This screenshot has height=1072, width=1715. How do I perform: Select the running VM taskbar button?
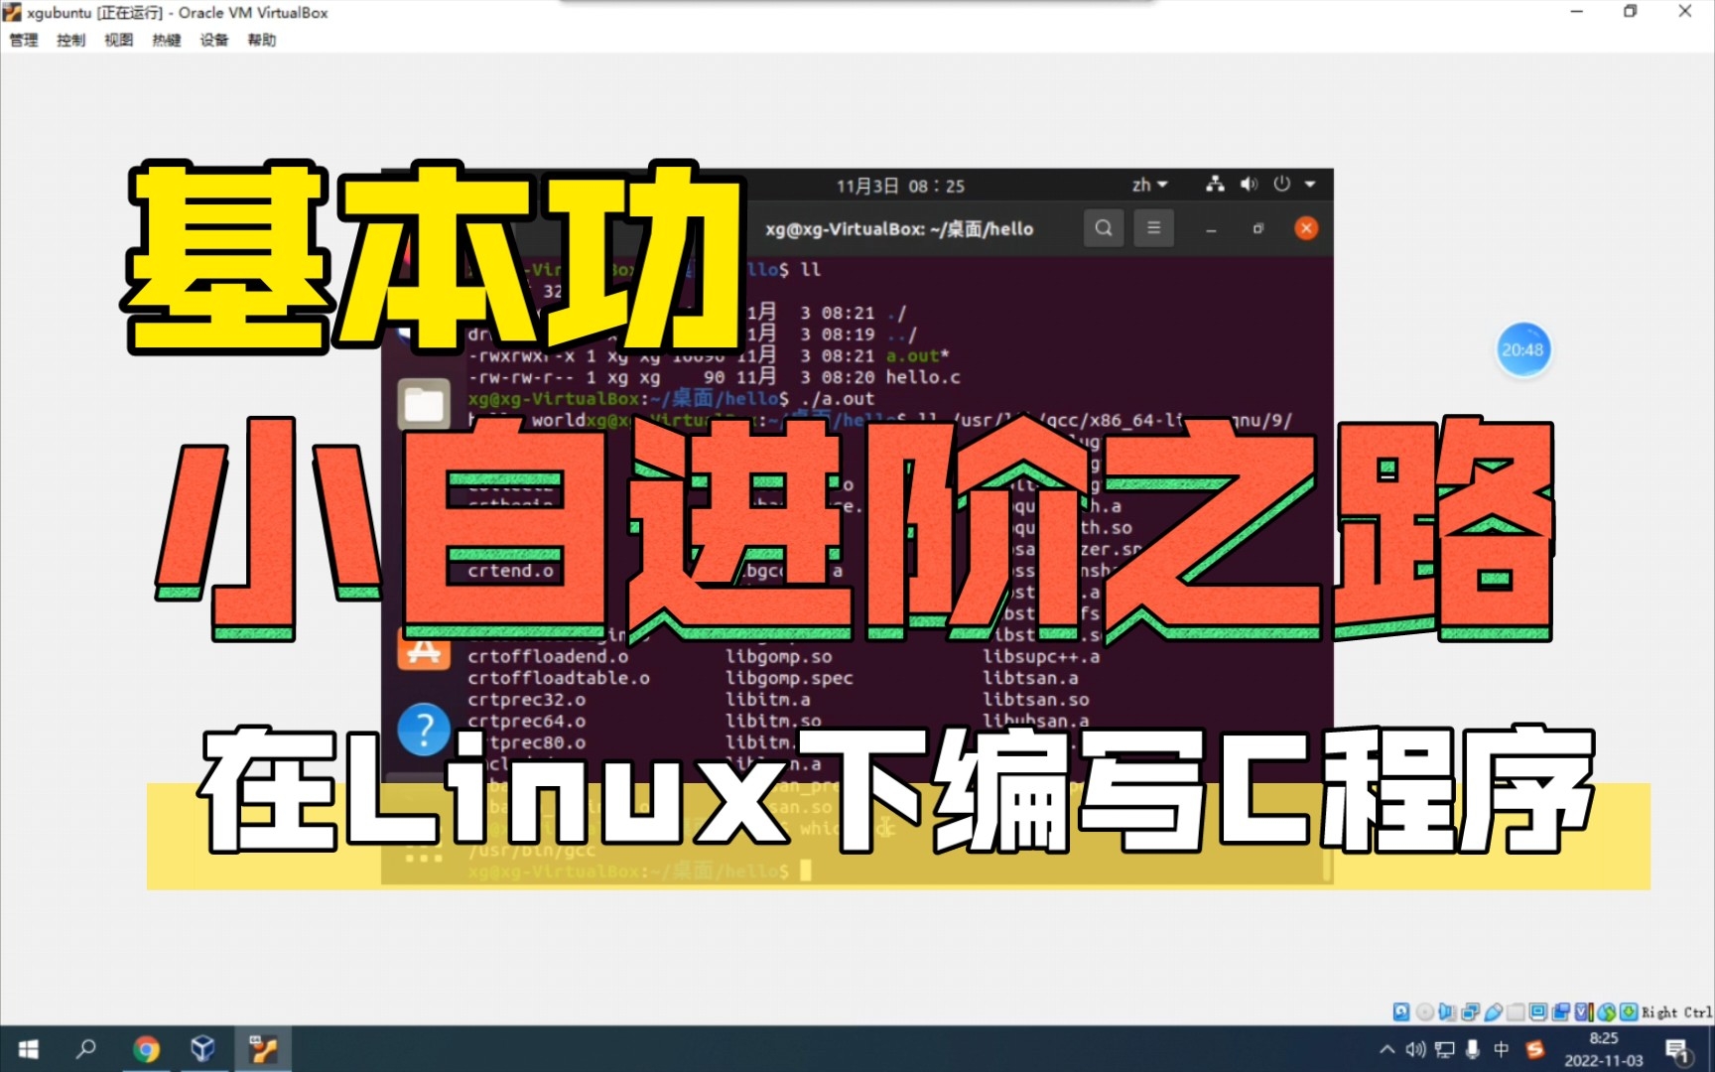pos(263,1049)
